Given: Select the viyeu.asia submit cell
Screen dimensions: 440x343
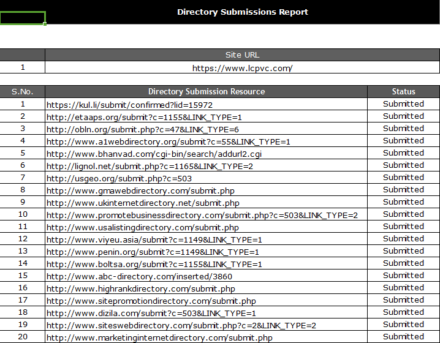Looking at the screenshot, I should pyautogui.click(x=207, y=239).
